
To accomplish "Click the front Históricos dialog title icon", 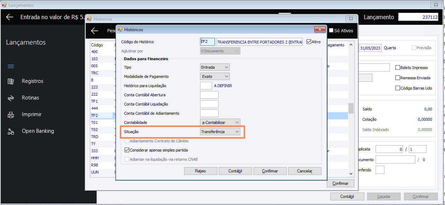I will [x=120, y=29].
